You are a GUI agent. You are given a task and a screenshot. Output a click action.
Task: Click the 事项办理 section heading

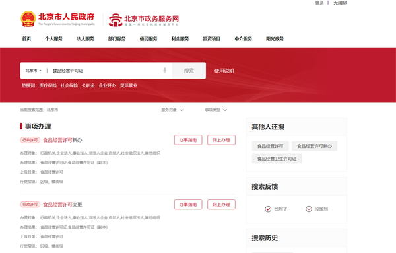[x=38, y=126]
